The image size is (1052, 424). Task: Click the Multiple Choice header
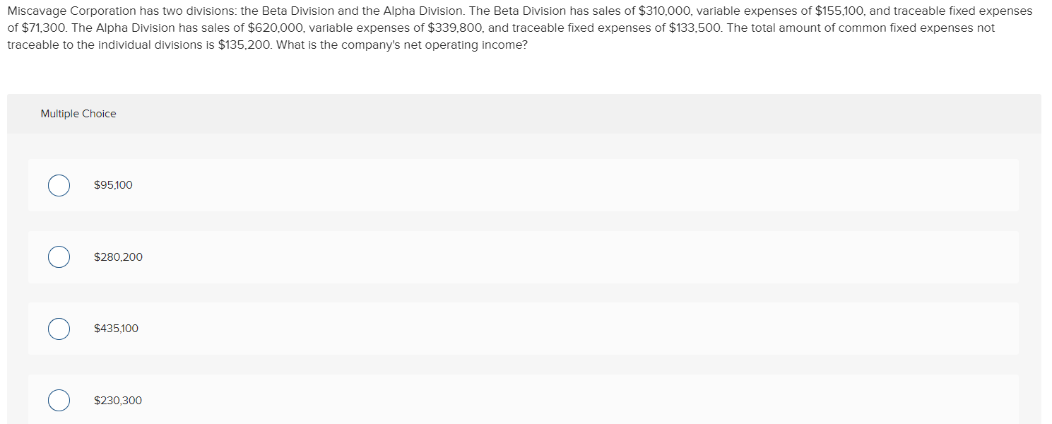pos(78,113)
